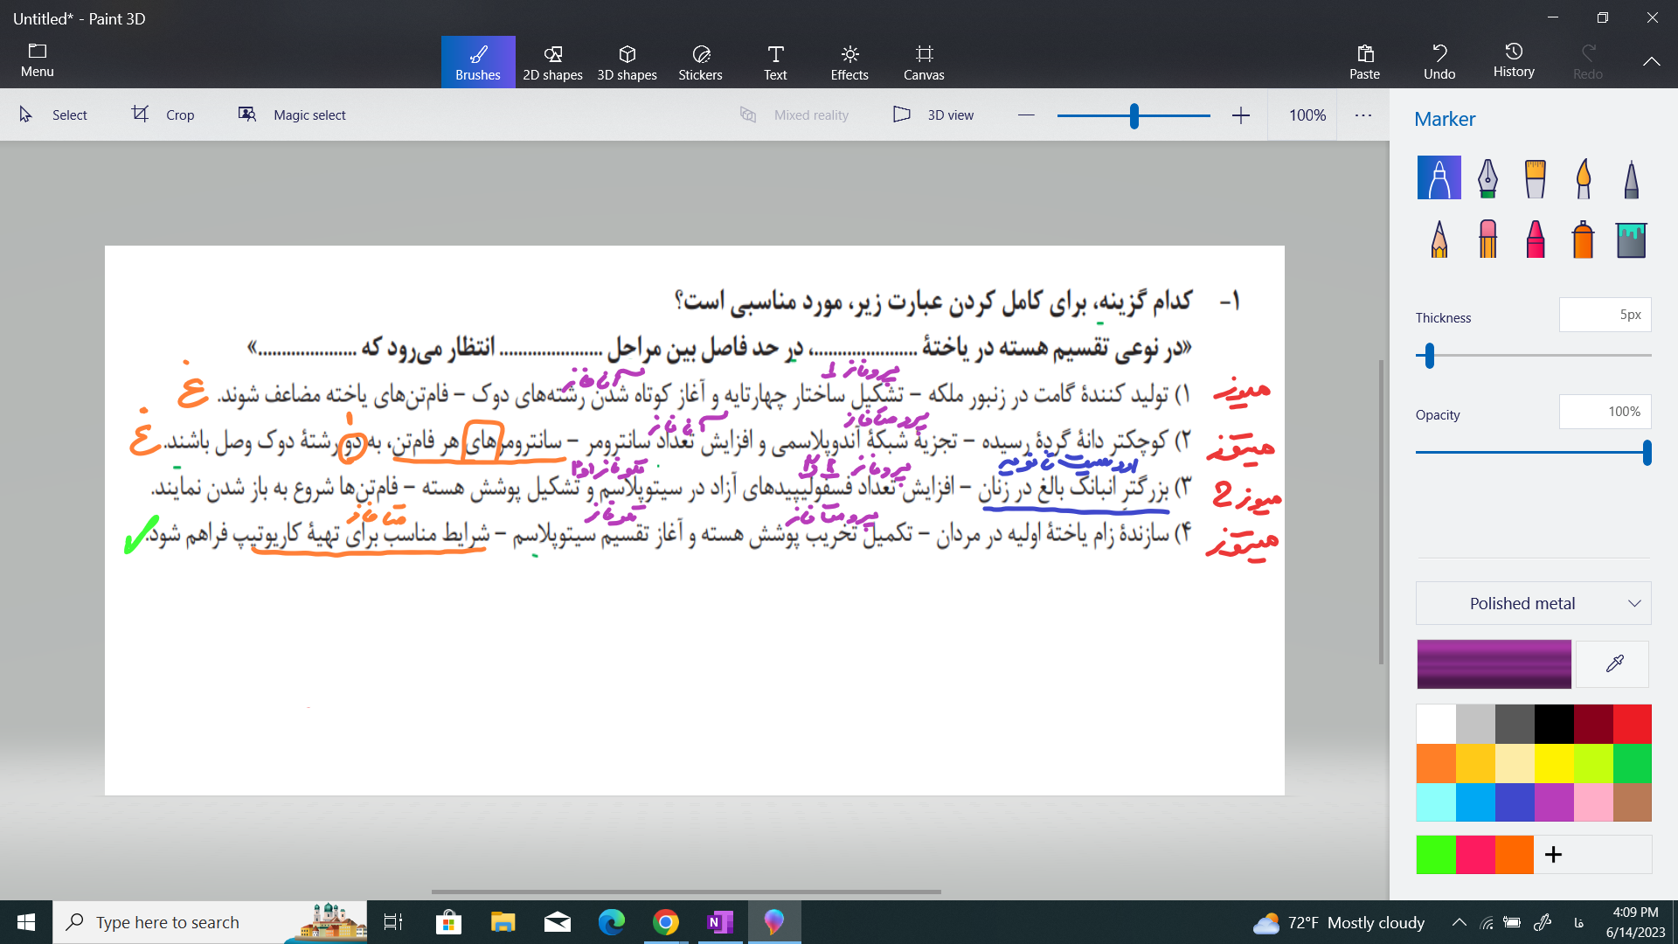Pick the indigo blue color swatch
Image resolution: width=1678 pixels, height=944 pixels.
(x=1515, y=802)
